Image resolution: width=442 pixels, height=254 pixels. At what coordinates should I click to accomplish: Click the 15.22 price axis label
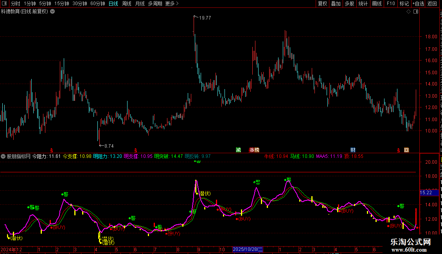click(429, 193)
